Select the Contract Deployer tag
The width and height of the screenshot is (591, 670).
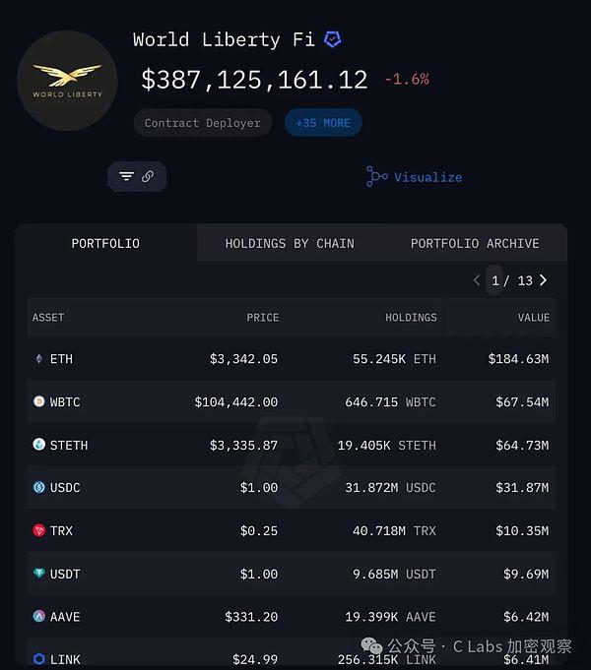203,123
